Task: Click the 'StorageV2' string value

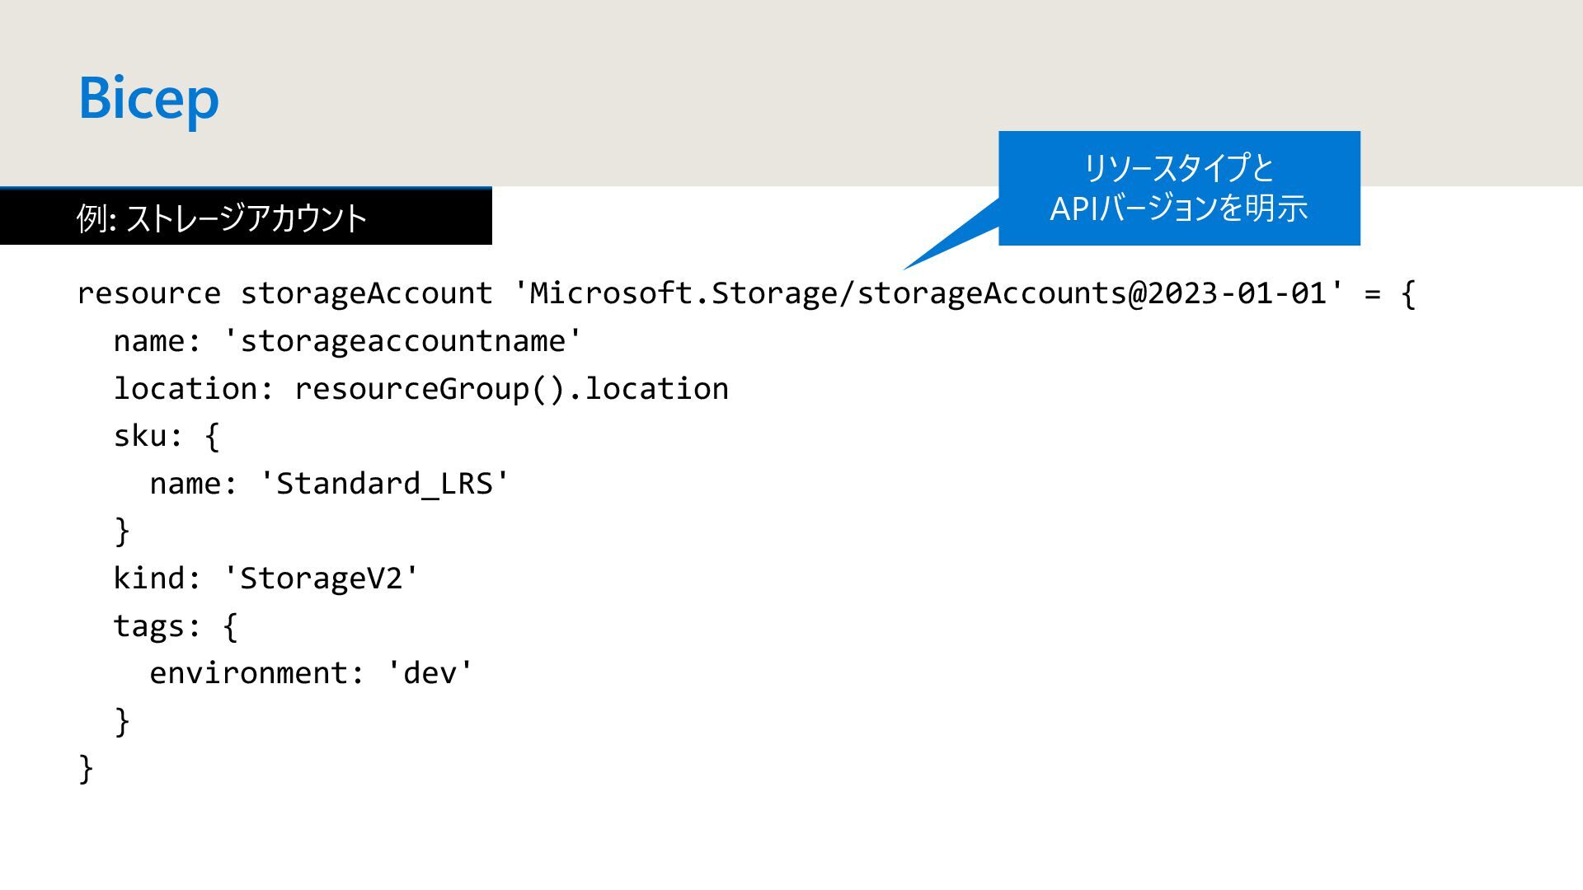Action: [321, 578]
